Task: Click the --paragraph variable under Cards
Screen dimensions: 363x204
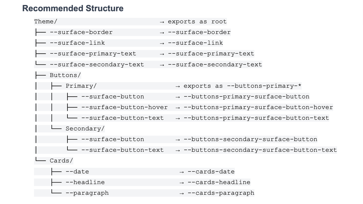Action: pyautogui.click(x=87, y=193)
